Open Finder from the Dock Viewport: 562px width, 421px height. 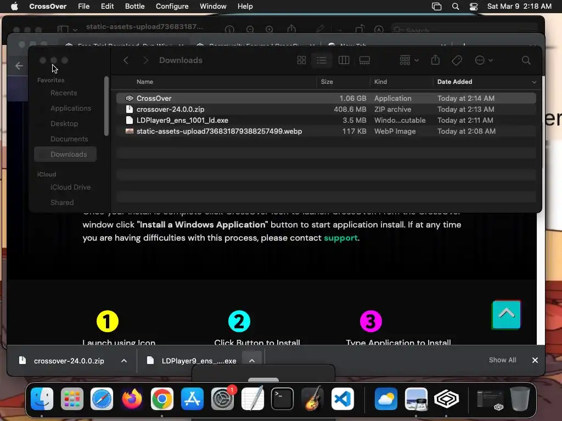pyautogui.click(x=42, y=399)
